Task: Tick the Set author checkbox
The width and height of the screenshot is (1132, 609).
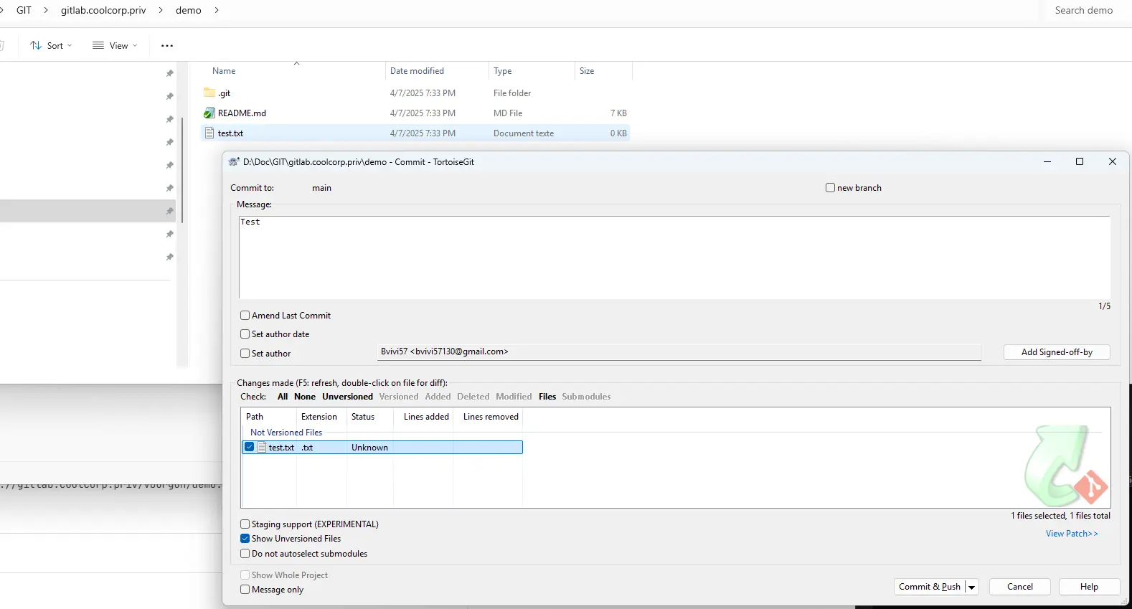Action: (245, 354)
